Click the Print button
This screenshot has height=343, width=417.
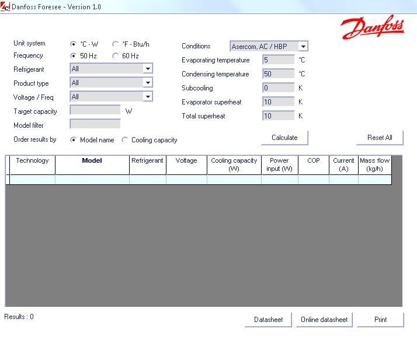pyautogui.click(x=380, y=320)
